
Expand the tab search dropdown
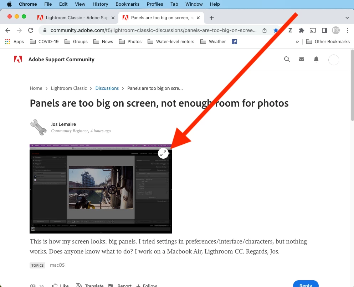pos(347,17)
